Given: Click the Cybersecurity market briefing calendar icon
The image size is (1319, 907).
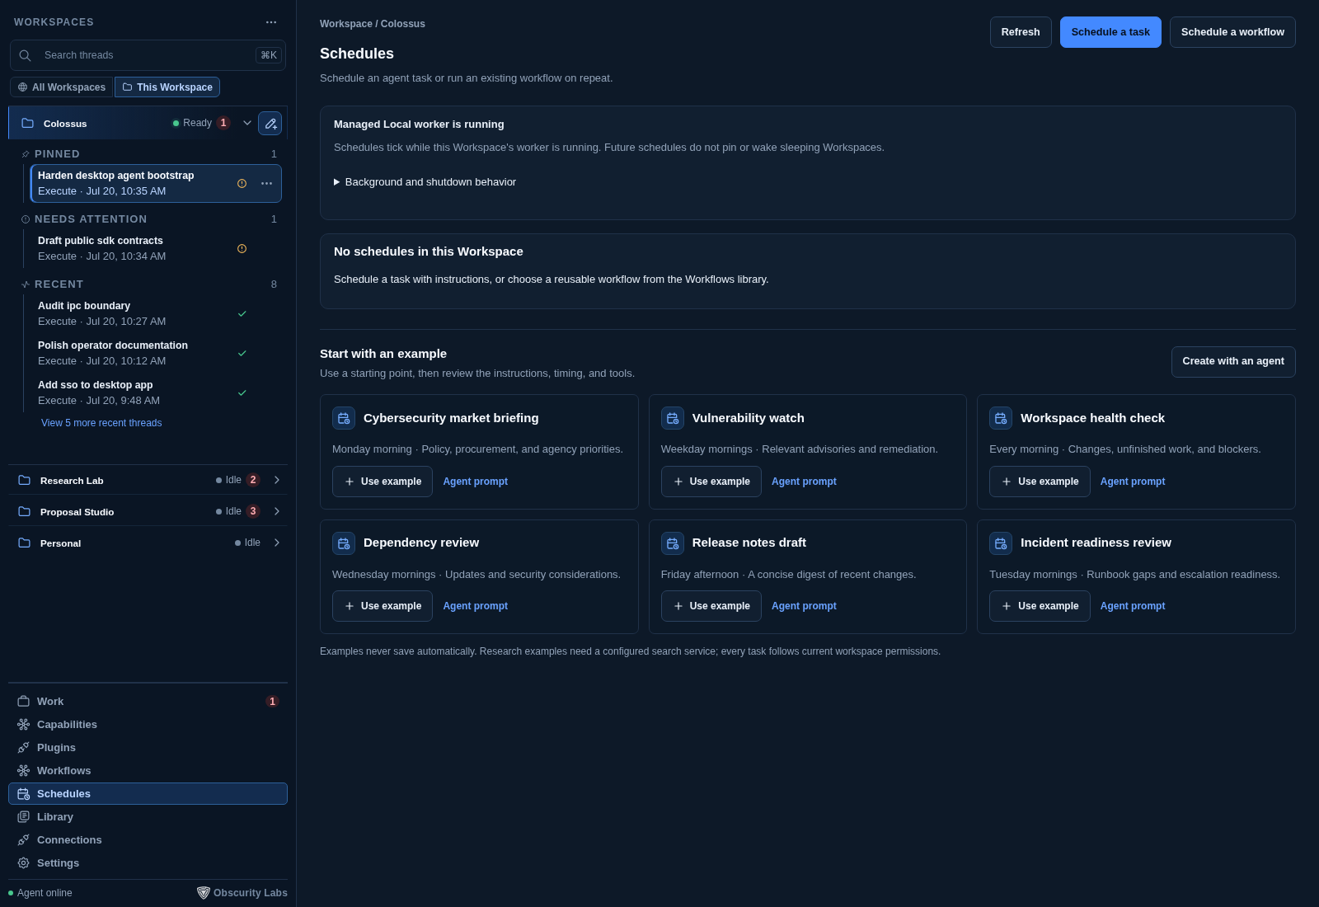Looking at the screenshot, I should 344,418.
